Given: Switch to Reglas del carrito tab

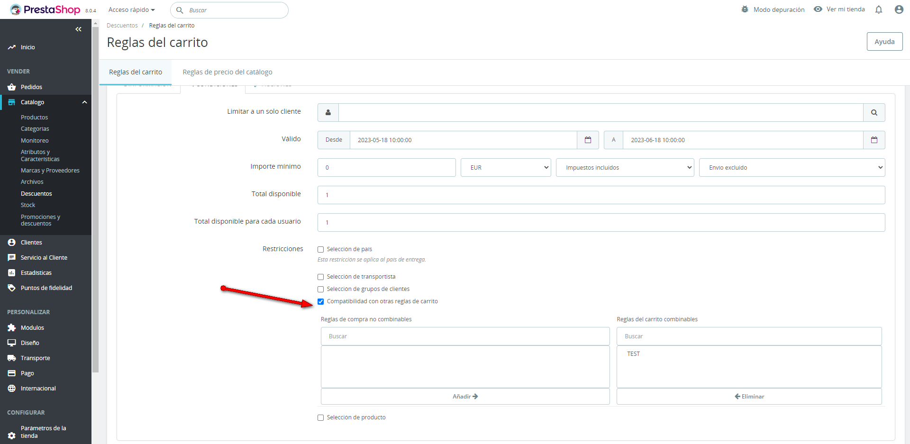Looking at the screenshot, I should coord(136,72).
